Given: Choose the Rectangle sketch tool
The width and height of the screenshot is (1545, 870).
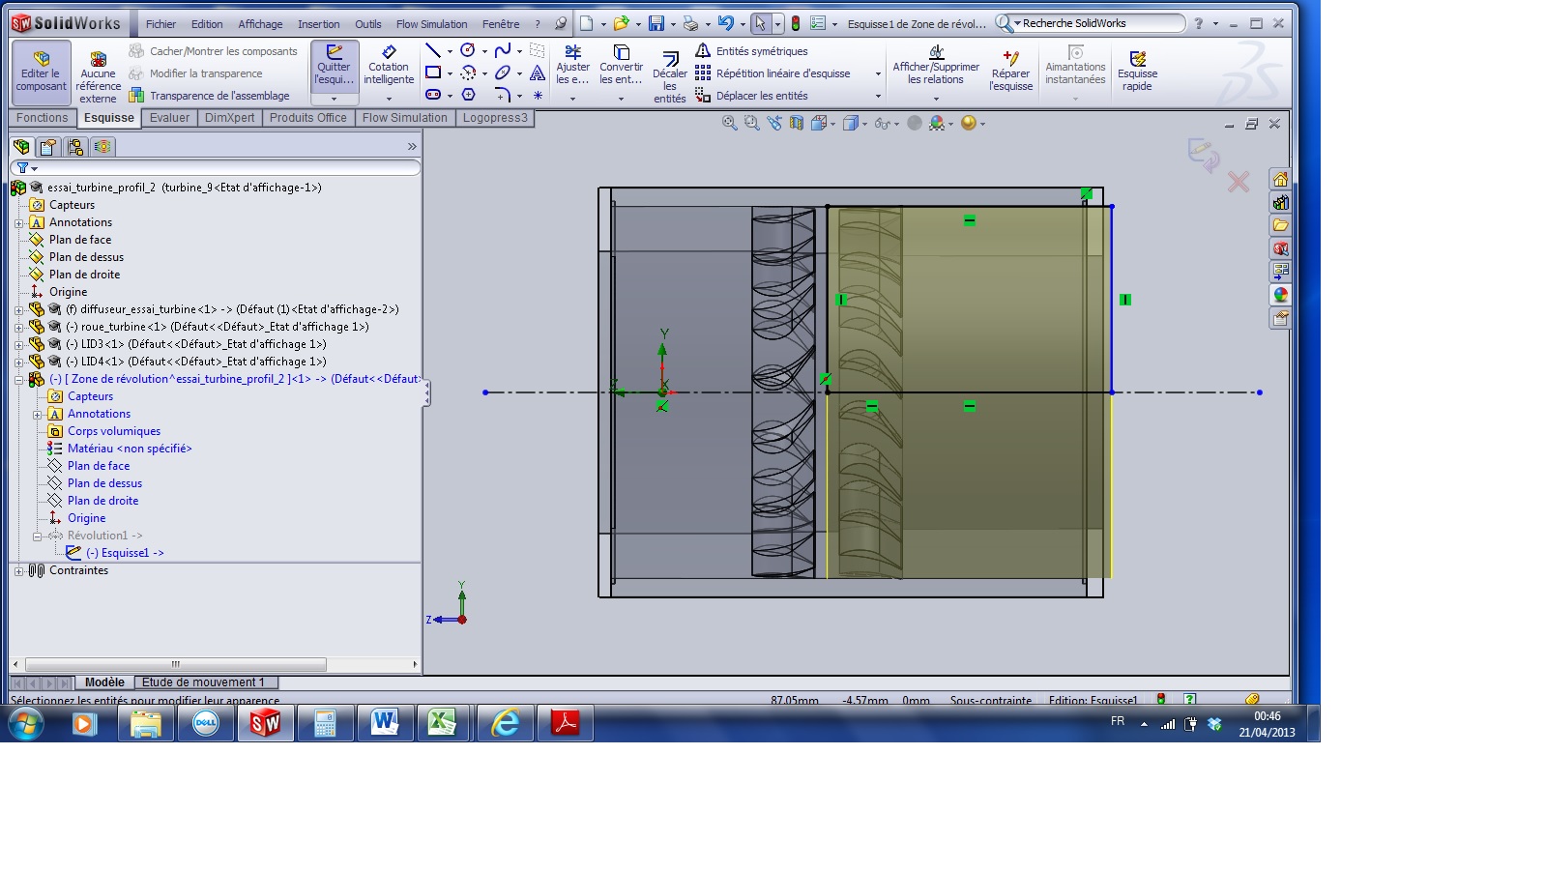Looking at the screenshot, I should point(433,72).
